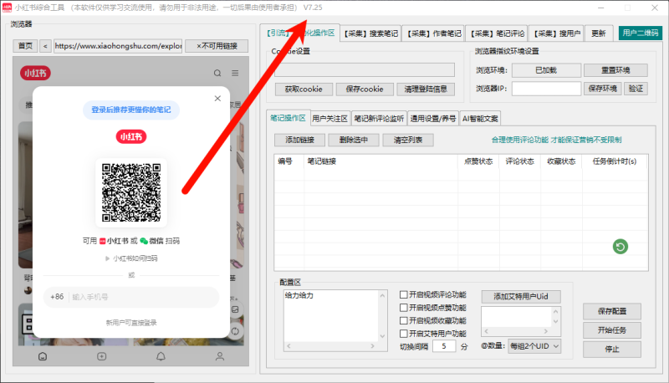Screen dimensions: 669x383
Task: Click the 切换间隔 minutes field
Action: click(x=444, y=346)
